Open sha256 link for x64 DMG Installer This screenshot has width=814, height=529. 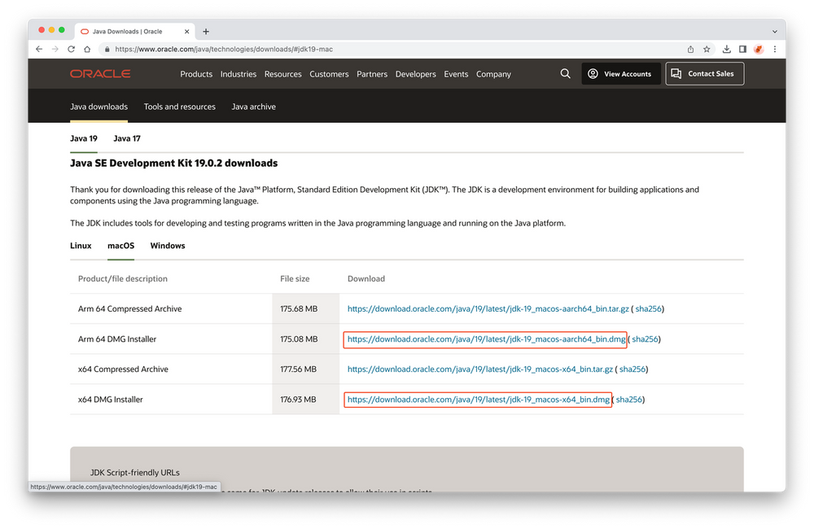coord(629,400)
